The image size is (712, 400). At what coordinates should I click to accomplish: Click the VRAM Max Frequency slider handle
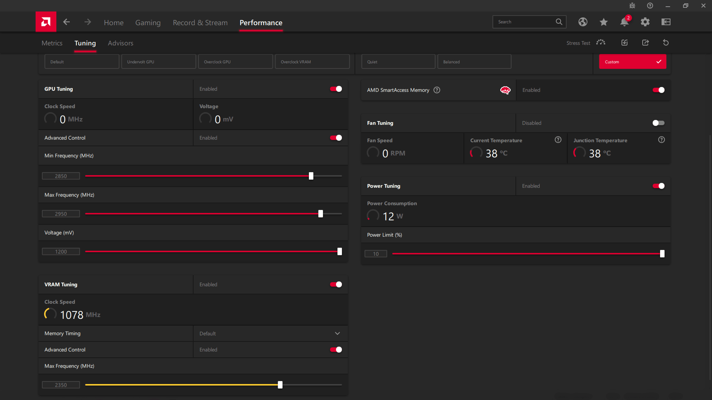point(280,385)
